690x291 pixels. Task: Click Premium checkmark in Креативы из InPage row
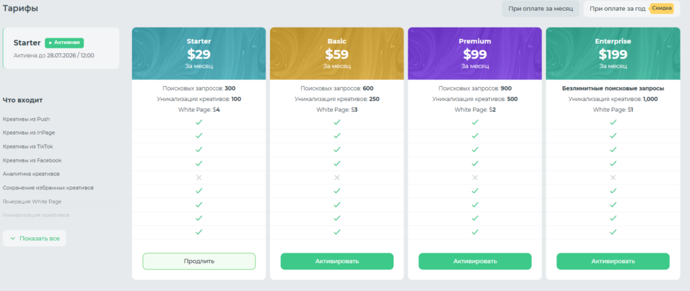click(x=475, y=136)
